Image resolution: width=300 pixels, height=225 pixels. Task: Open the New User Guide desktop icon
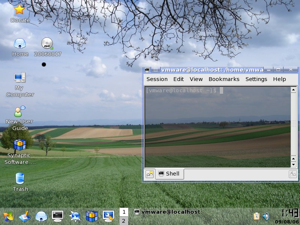point(20,111)
